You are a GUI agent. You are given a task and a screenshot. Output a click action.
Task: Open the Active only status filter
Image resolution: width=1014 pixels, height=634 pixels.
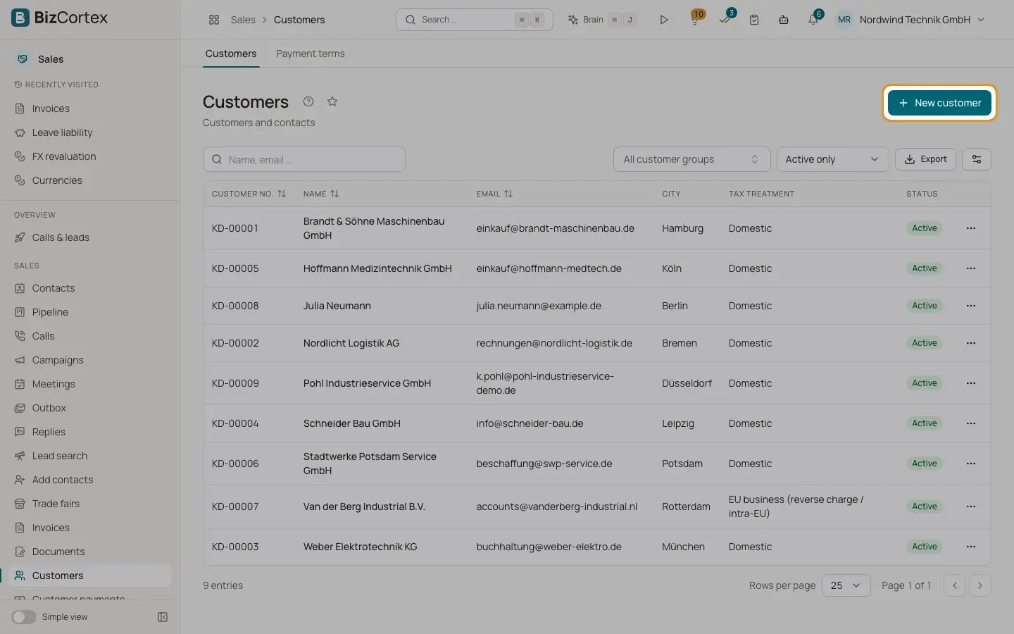point(832,159)
